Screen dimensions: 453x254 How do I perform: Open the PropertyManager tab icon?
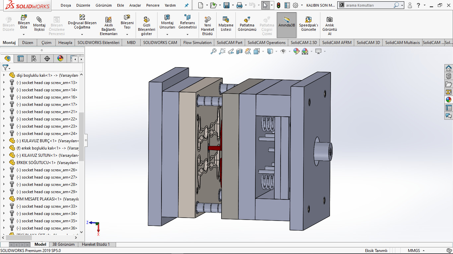[21, 59]
